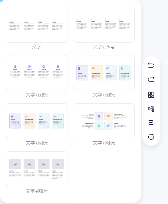This screenshot has height=204, width=168.
Task: Click the redo arrow icon
Action: [151, 79]
